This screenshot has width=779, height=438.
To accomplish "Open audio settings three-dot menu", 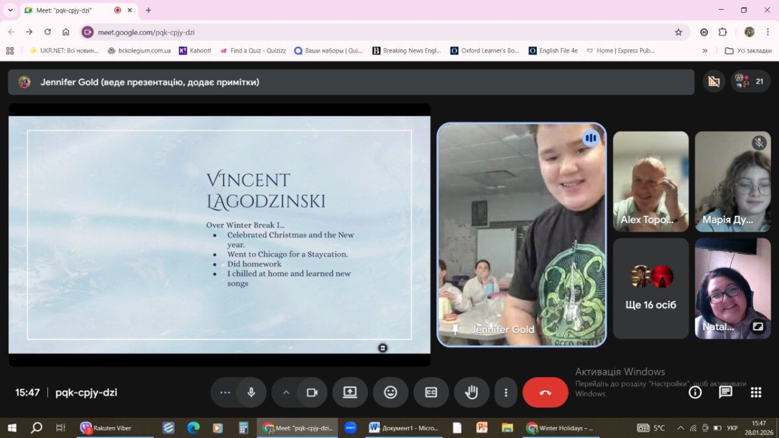I will point(225,393).
